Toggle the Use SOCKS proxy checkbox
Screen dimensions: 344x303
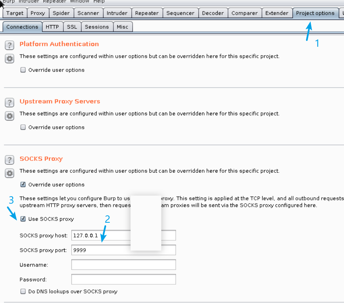click(23, 219)
